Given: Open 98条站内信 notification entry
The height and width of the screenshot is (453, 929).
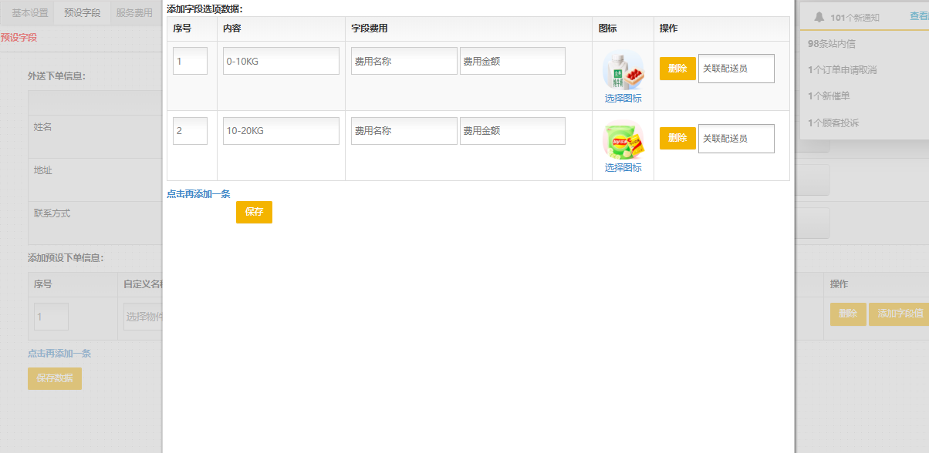Looking at the screenshot, I should tap(831, 44).
